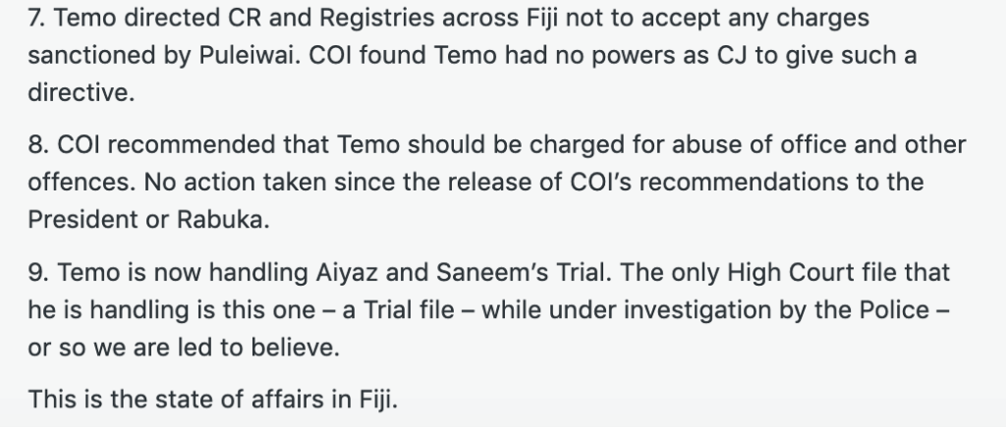Click the word "Fiji" in the last line

pos(375,399)
